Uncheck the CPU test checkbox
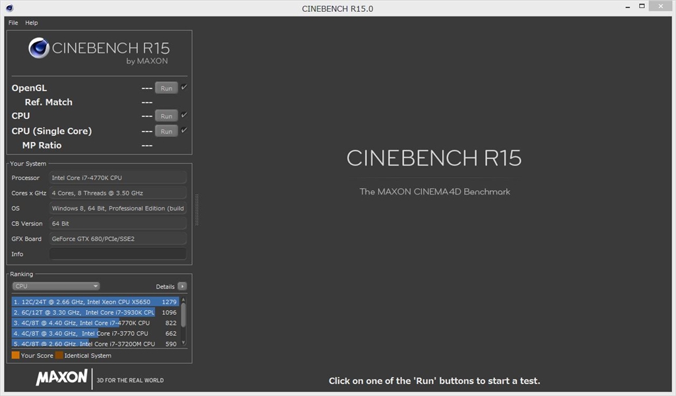This screenshot has width=676, height=396. [184, 115]
